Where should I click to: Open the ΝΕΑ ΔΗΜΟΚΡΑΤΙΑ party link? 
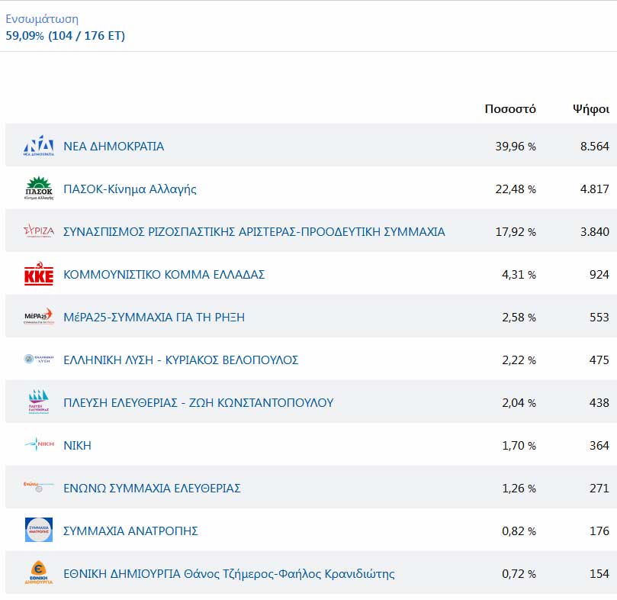coord(114,146)
